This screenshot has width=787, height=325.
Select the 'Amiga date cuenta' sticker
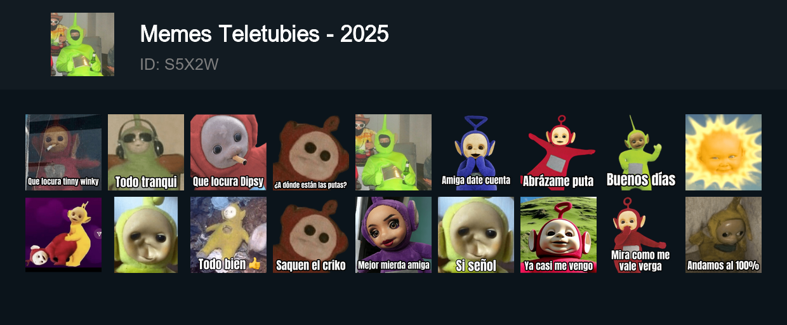pos(476,152)
